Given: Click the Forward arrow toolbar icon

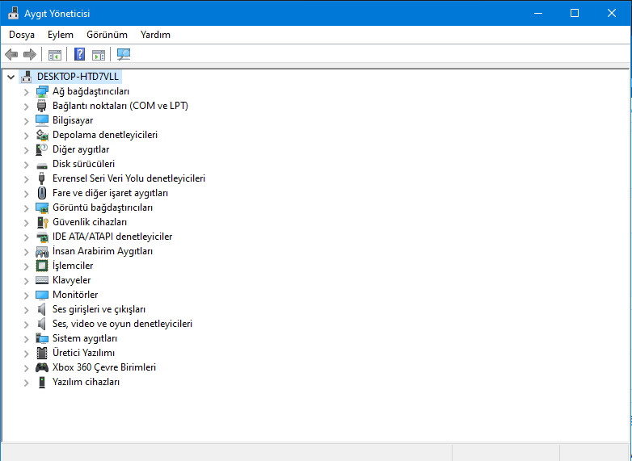Looking at the screenshot, I should pyautogui.click(x=30, y=54).
